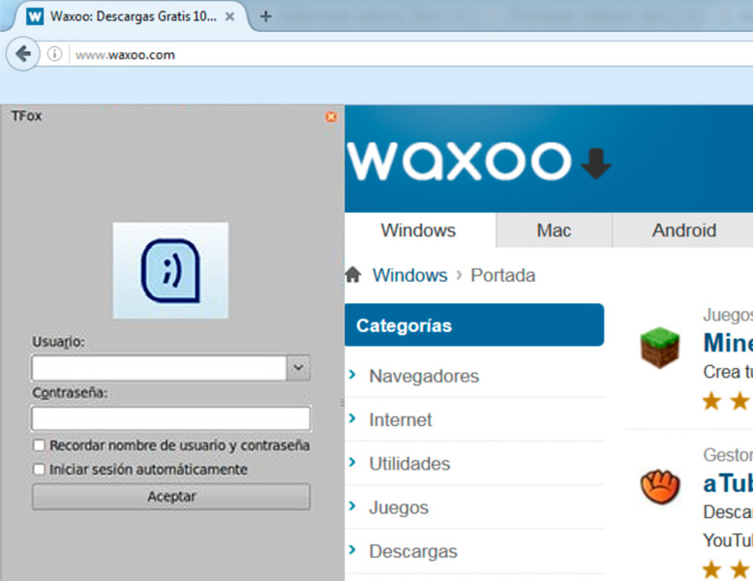Click the Categorías header bar
The image size is (753, 581).
474,324
